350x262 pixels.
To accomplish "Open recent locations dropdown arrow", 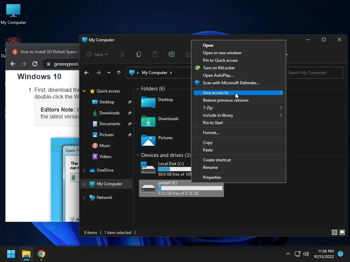I will 109,73.
